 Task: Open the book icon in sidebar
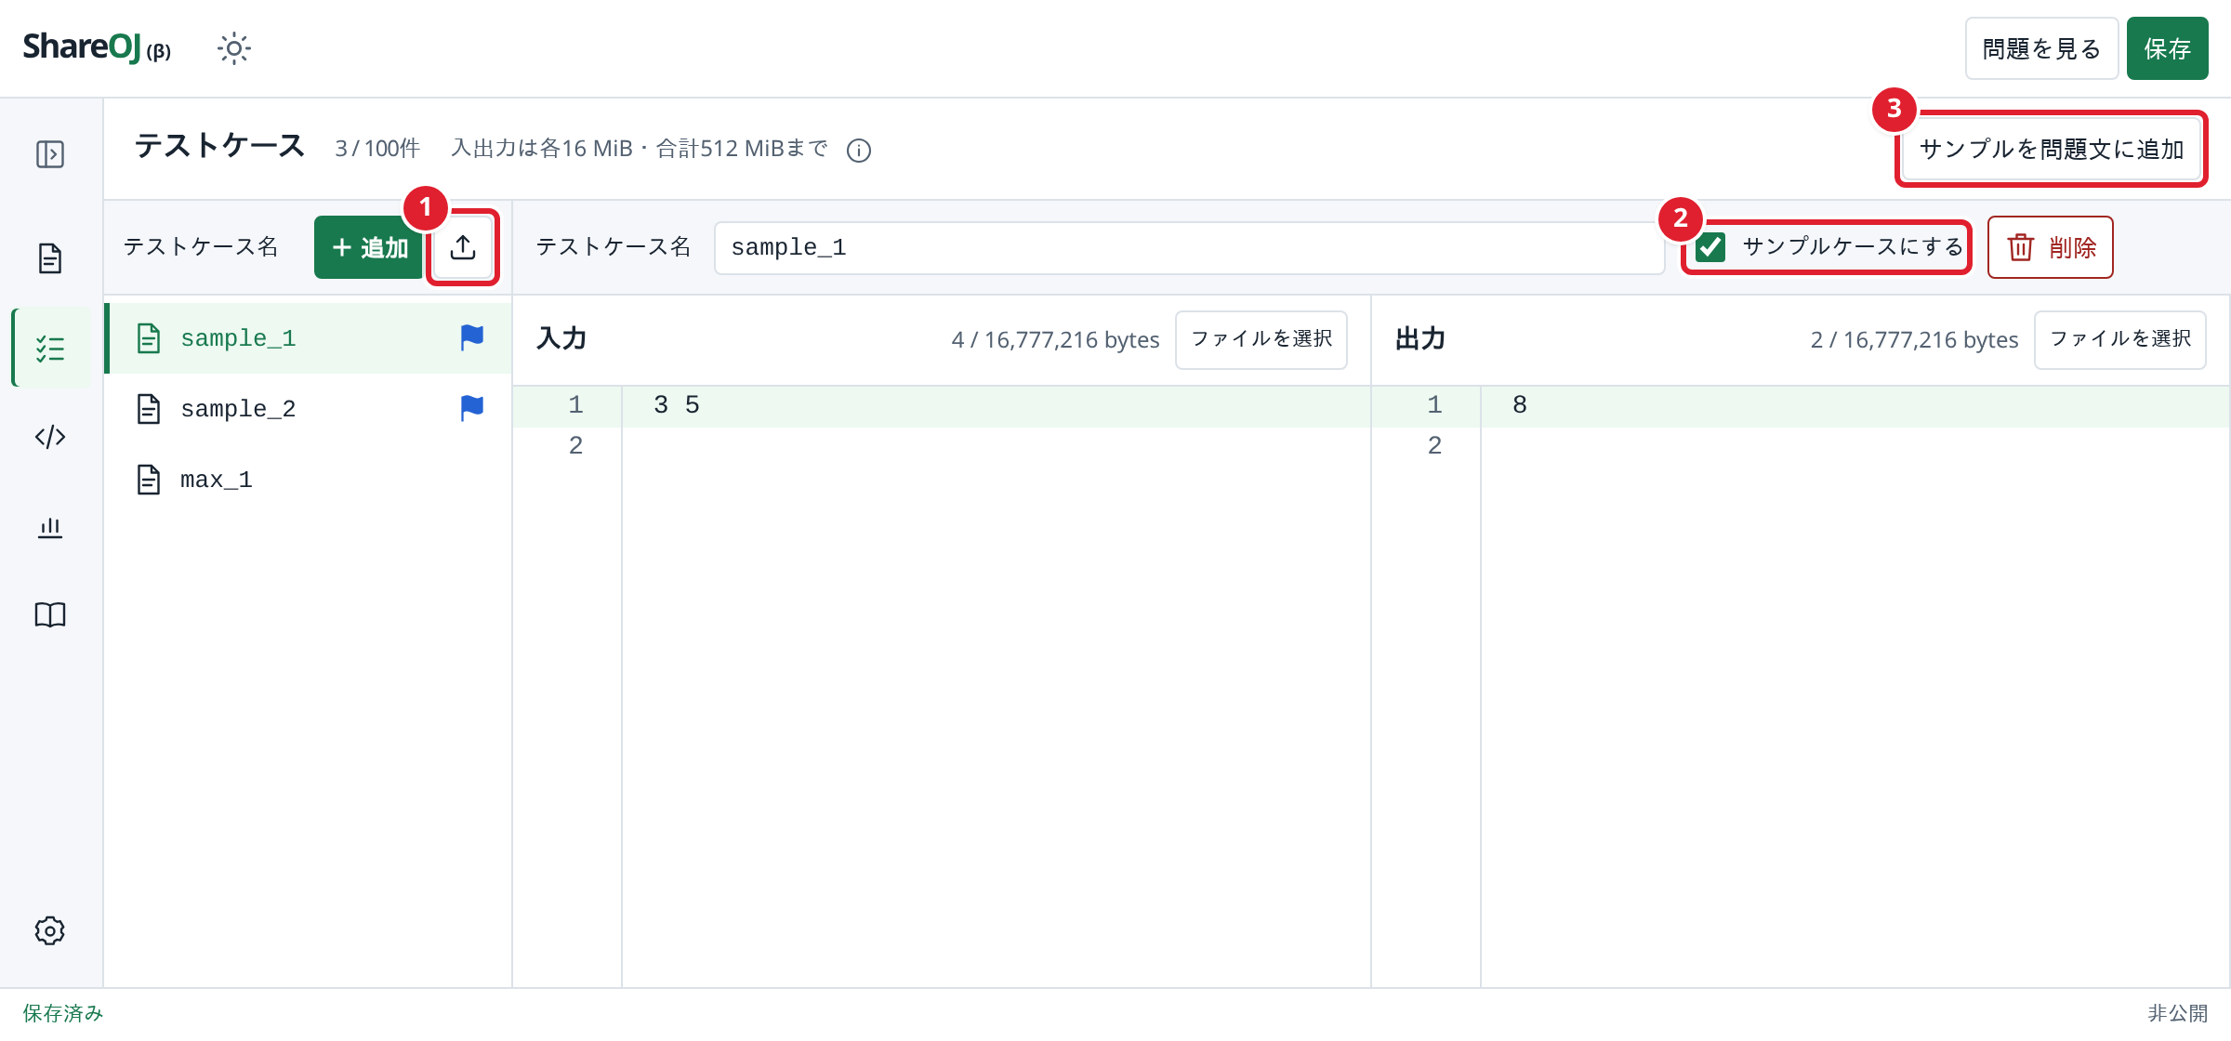pos(50,614)
